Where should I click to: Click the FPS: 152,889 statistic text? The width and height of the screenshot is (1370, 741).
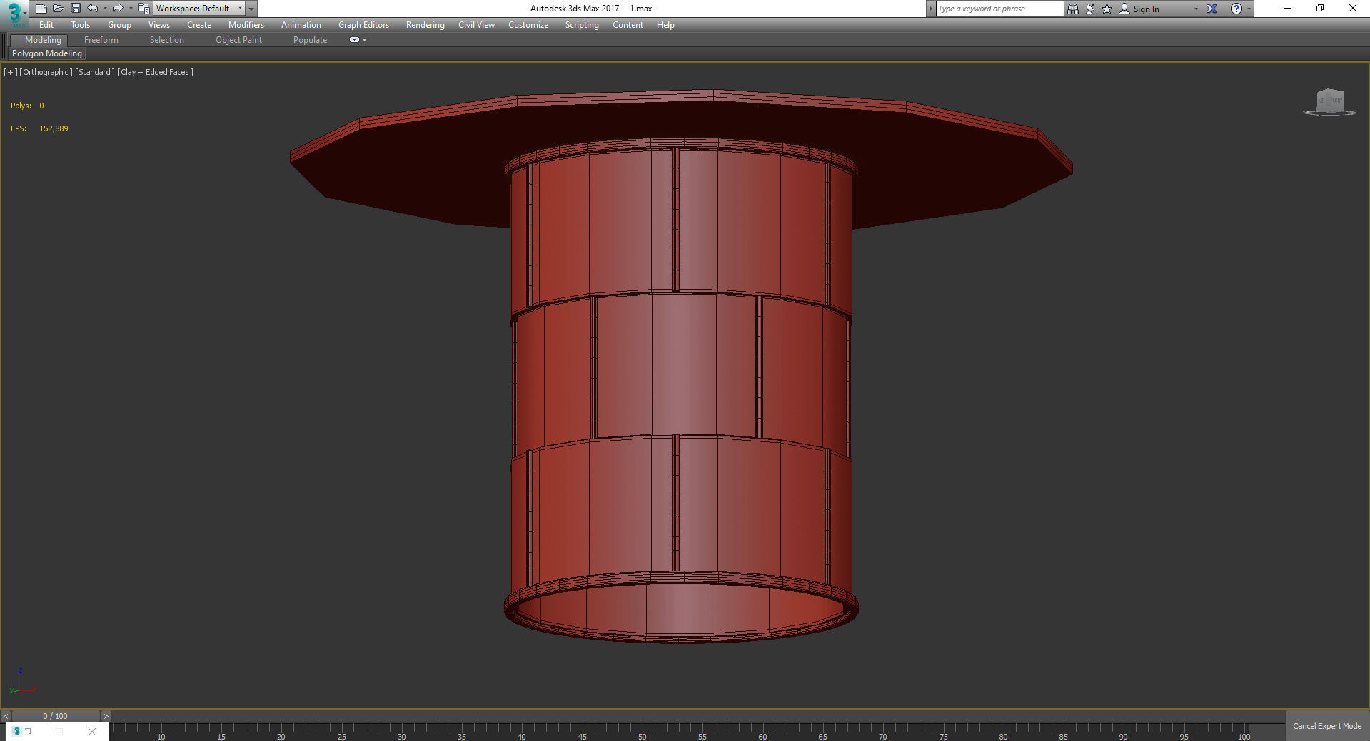click(39, 128)
